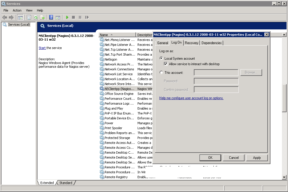
Task: Click gear icon of Network Connections service
Action: 102,69
